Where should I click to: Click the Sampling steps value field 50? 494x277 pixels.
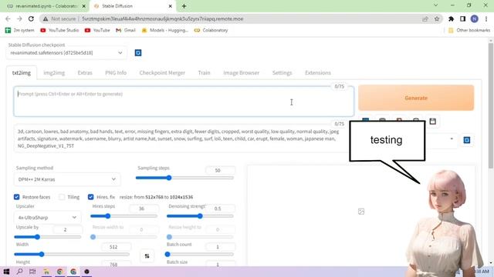220,170
